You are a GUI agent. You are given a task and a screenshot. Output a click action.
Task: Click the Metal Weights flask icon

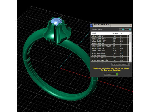click(x=91, y=25)
